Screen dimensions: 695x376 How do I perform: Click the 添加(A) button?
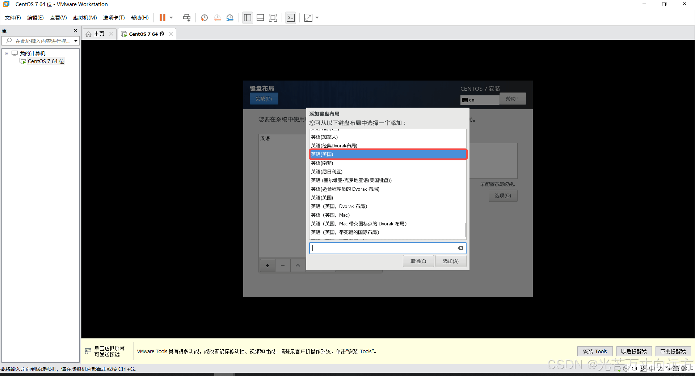tap(451, 261)
